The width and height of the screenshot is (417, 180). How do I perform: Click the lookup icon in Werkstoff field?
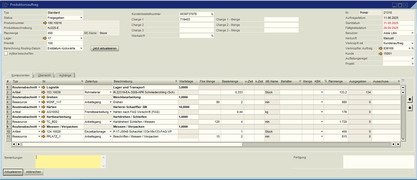[x=212, y=36]
